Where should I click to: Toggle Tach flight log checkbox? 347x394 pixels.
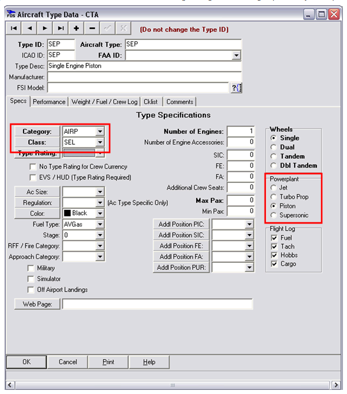click(274, 246)
